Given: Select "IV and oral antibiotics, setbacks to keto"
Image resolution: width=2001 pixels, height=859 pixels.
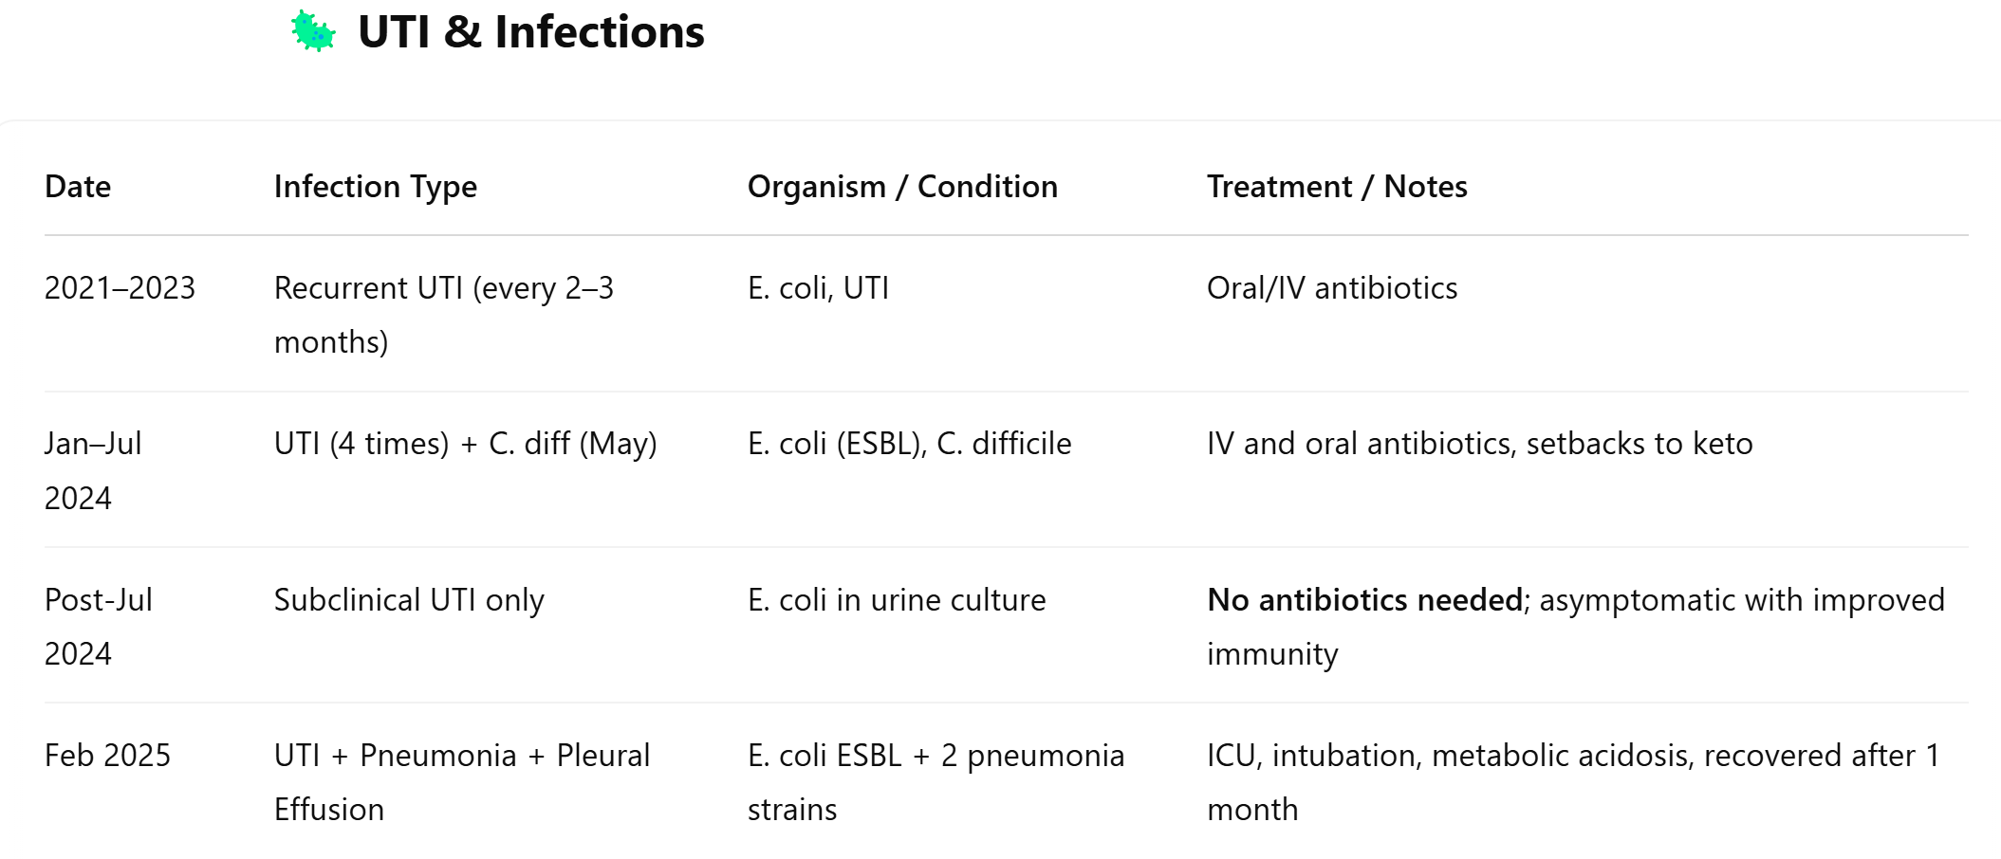Looking at the screenshot, I should coord(1479,444).
